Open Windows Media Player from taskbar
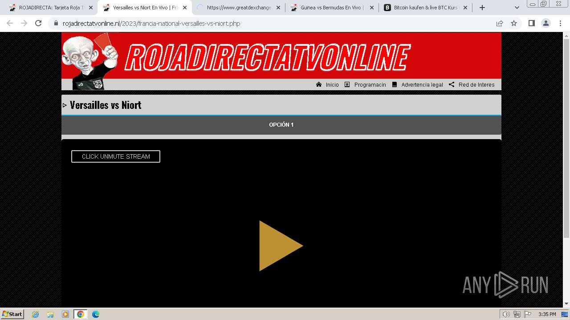The height and width of the screenshot is (320, 570). pos(65,314)
